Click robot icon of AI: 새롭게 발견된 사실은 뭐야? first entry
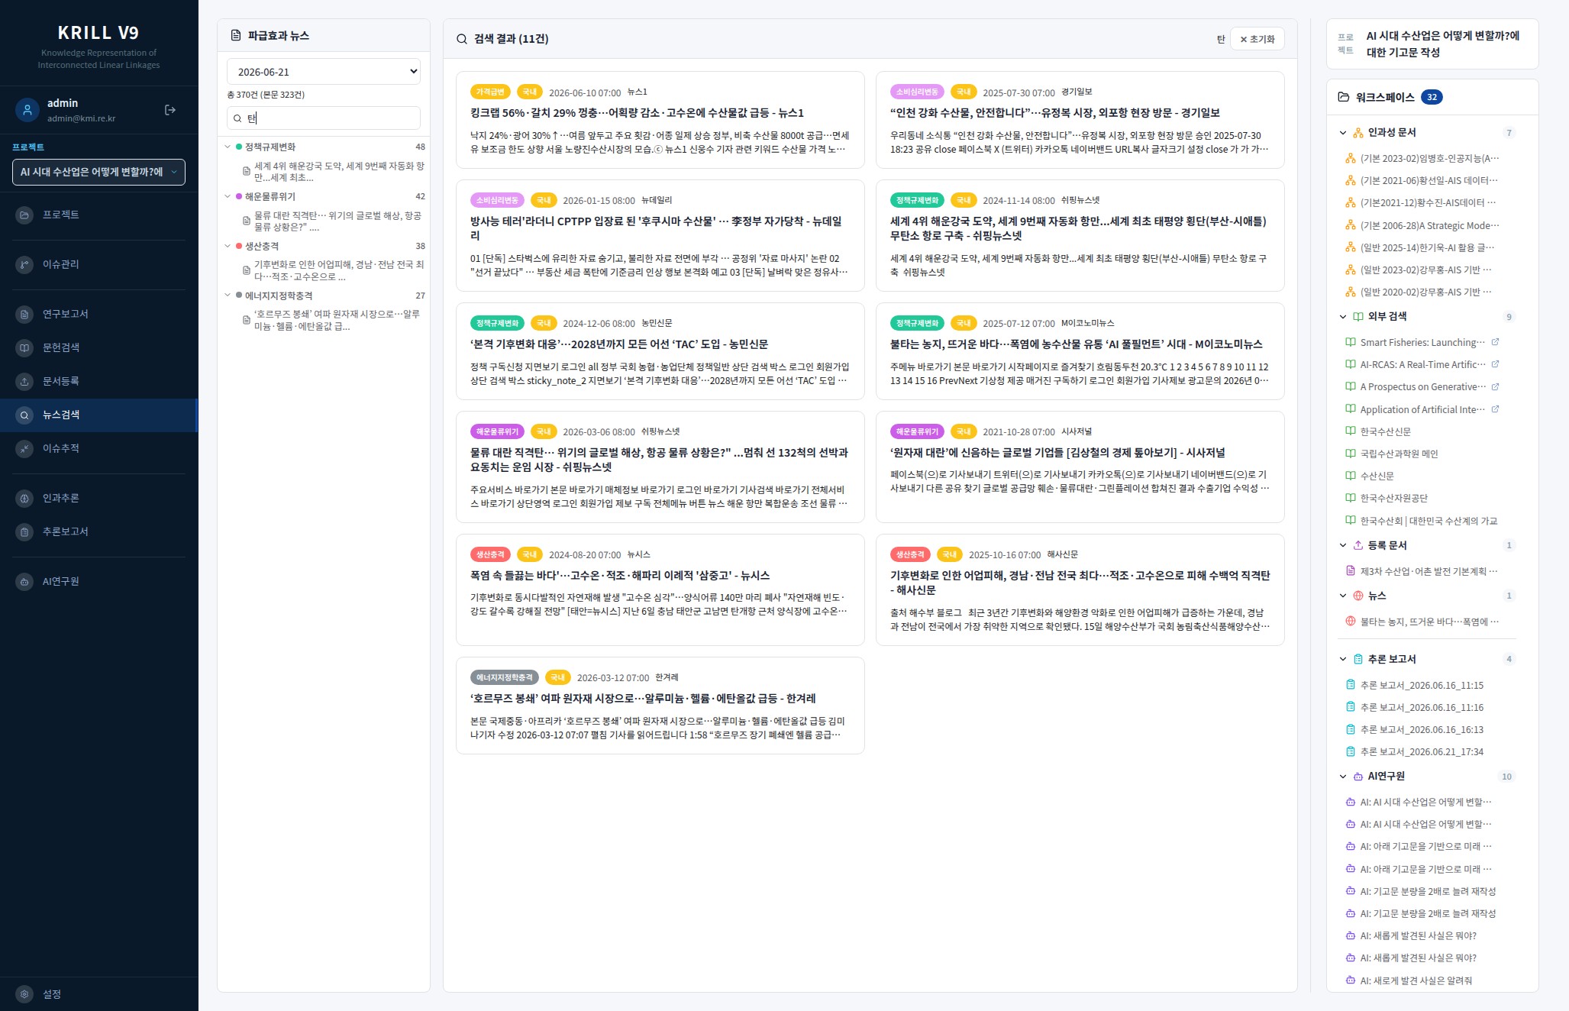1569x1011 pixels. tap(1350, 935)
